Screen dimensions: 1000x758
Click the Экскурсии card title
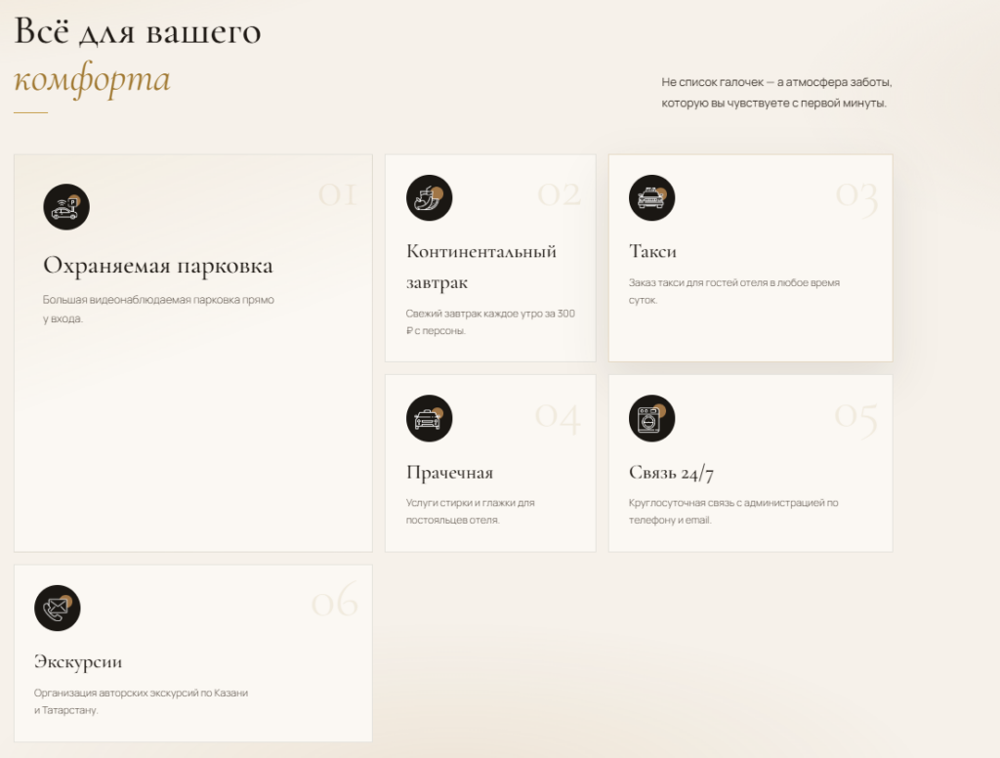click(78, 662)
